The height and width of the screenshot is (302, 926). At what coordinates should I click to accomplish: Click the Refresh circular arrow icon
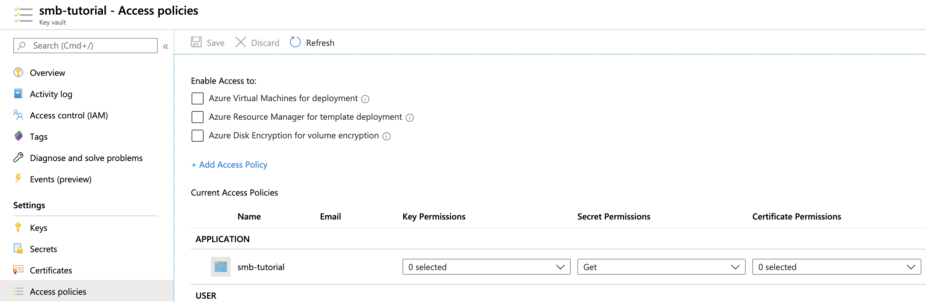click(295, 43)
